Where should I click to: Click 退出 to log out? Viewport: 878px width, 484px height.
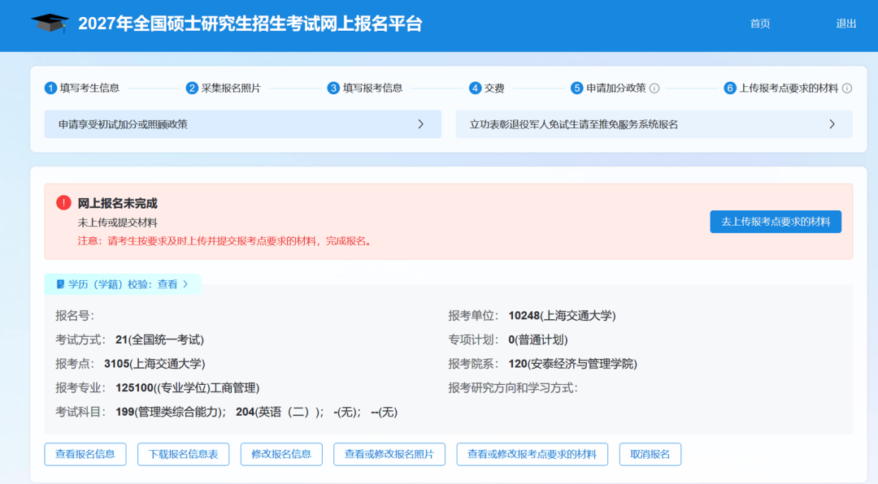pos(846,24)
